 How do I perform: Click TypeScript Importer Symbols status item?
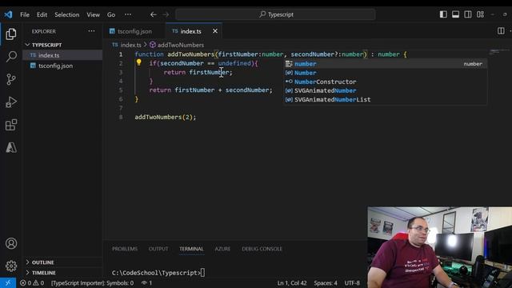92,282
